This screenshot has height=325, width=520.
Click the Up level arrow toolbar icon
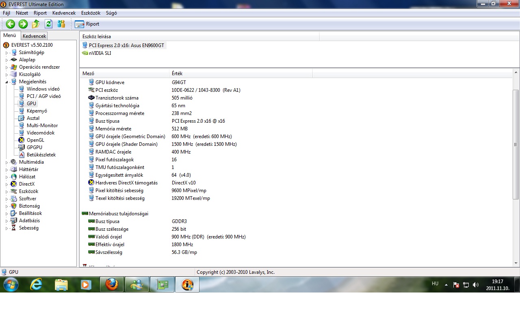(36, 24)
